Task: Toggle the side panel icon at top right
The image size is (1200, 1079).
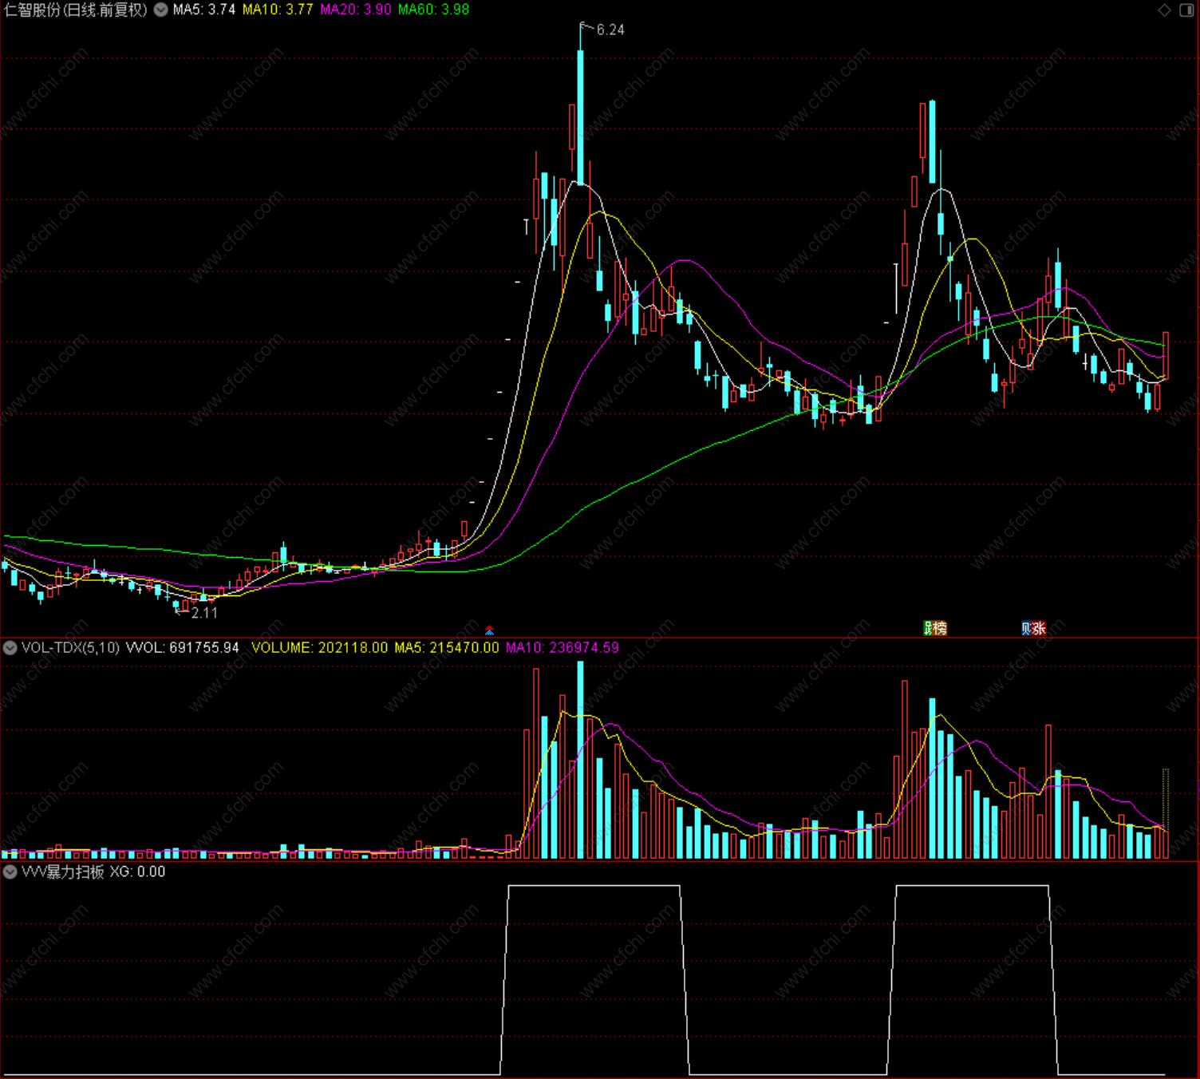Action: pos(1186,10)
